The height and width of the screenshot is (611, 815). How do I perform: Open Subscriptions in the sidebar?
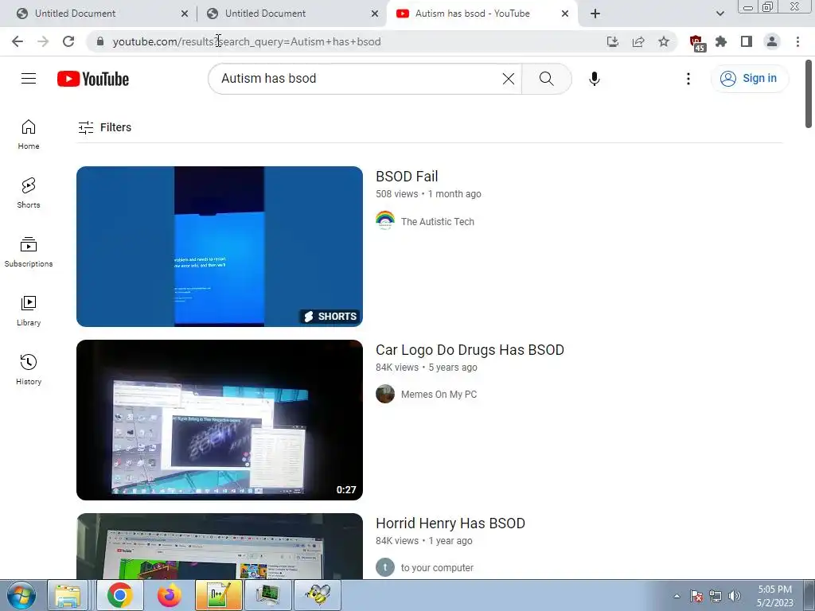click(x=29, y=252)
